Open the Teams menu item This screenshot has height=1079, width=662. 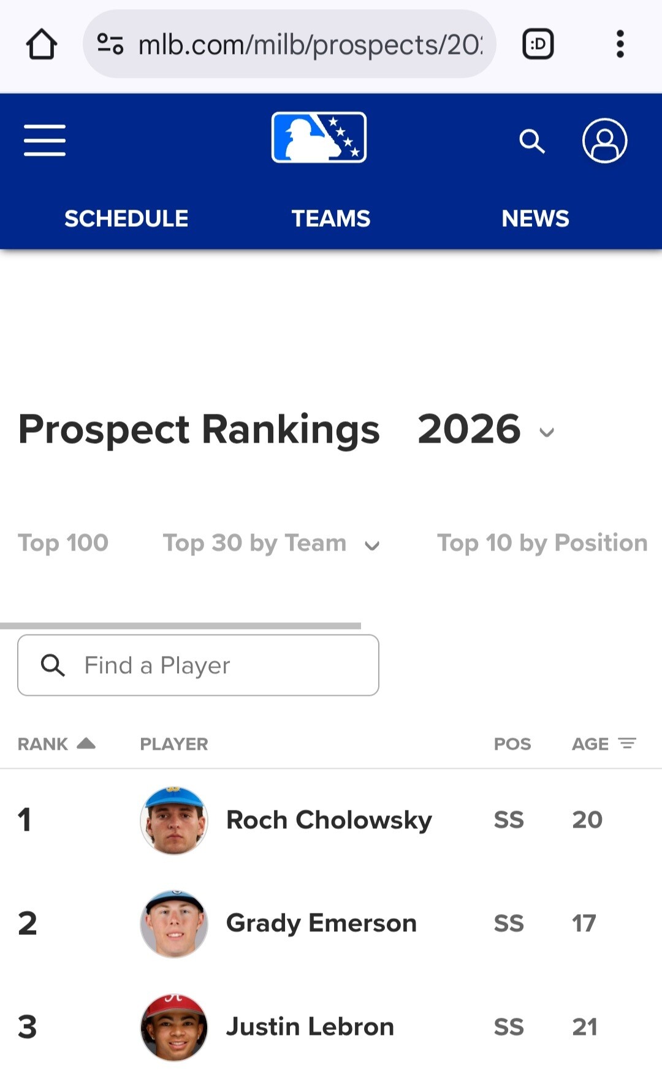(x=330, y=218)
